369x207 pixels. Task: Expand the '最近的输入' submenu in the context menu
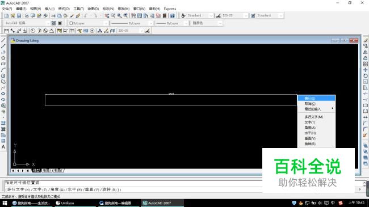(x=317, y=109)
